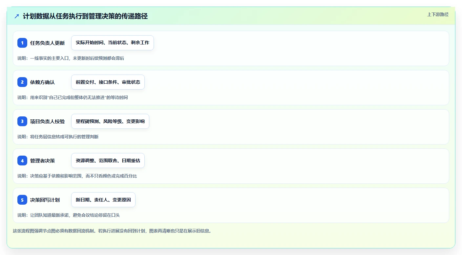
Task: Click the 实际开始时间、当前状态、剩余工作 chip
Action: click(113, 43)
